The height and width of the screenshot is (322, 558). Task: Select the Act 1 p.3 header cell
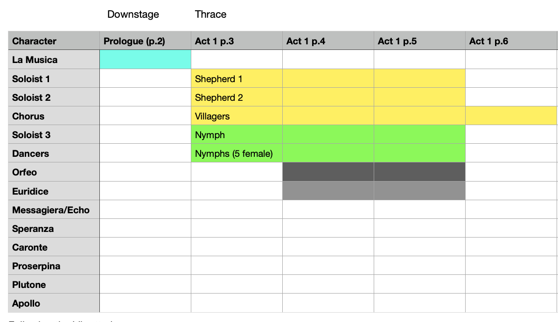(x=237, y=41)
